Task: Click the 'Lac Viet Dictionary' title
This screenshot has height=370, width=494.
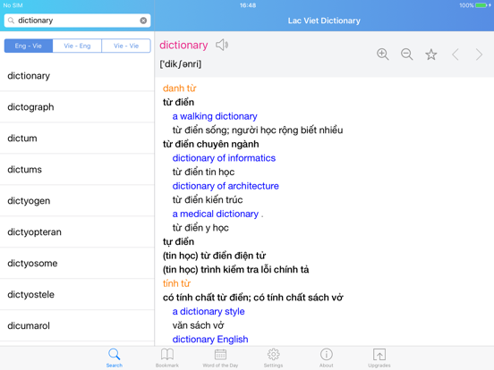Action: tap(324, 21)
